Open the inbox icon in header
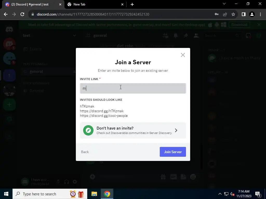This screenshot has height=199, width=266. [248, 35]
